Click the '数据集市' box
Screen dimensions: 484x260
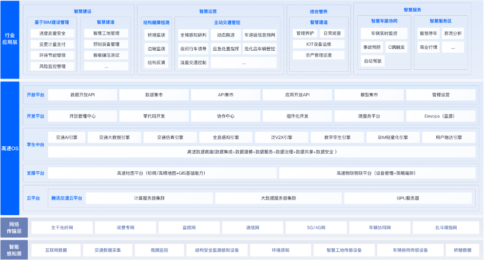(154, 95)
